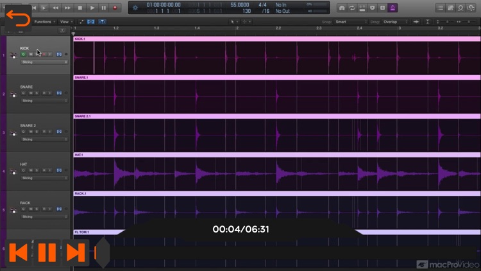Click Flex icon on KICK track
481x271 pixels.
click(x=59, y=55)
